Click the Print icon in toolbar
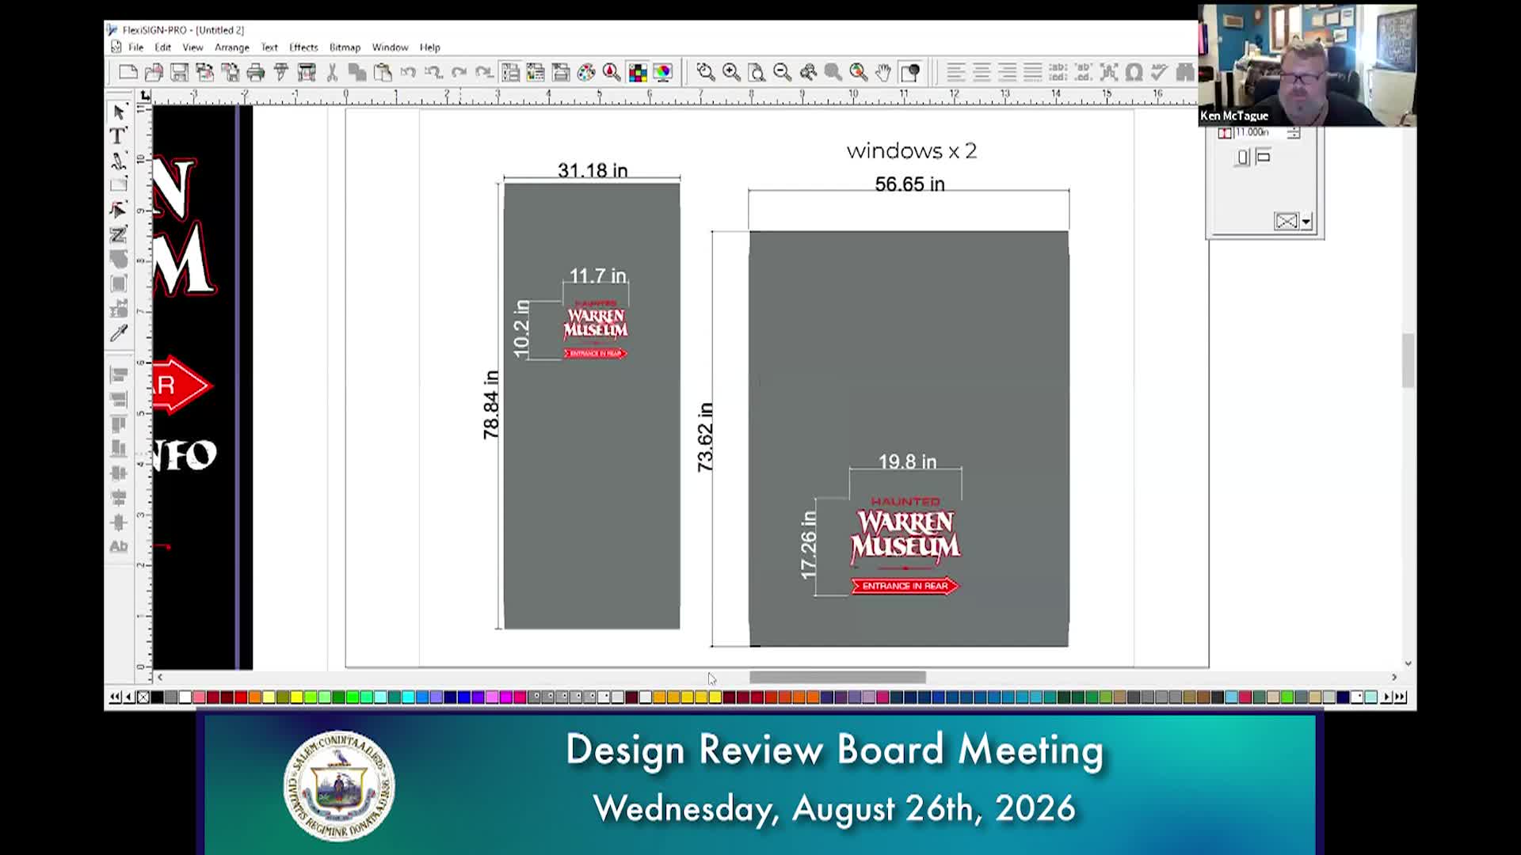This screenshot has width=1521, height=855. [255, 73]
